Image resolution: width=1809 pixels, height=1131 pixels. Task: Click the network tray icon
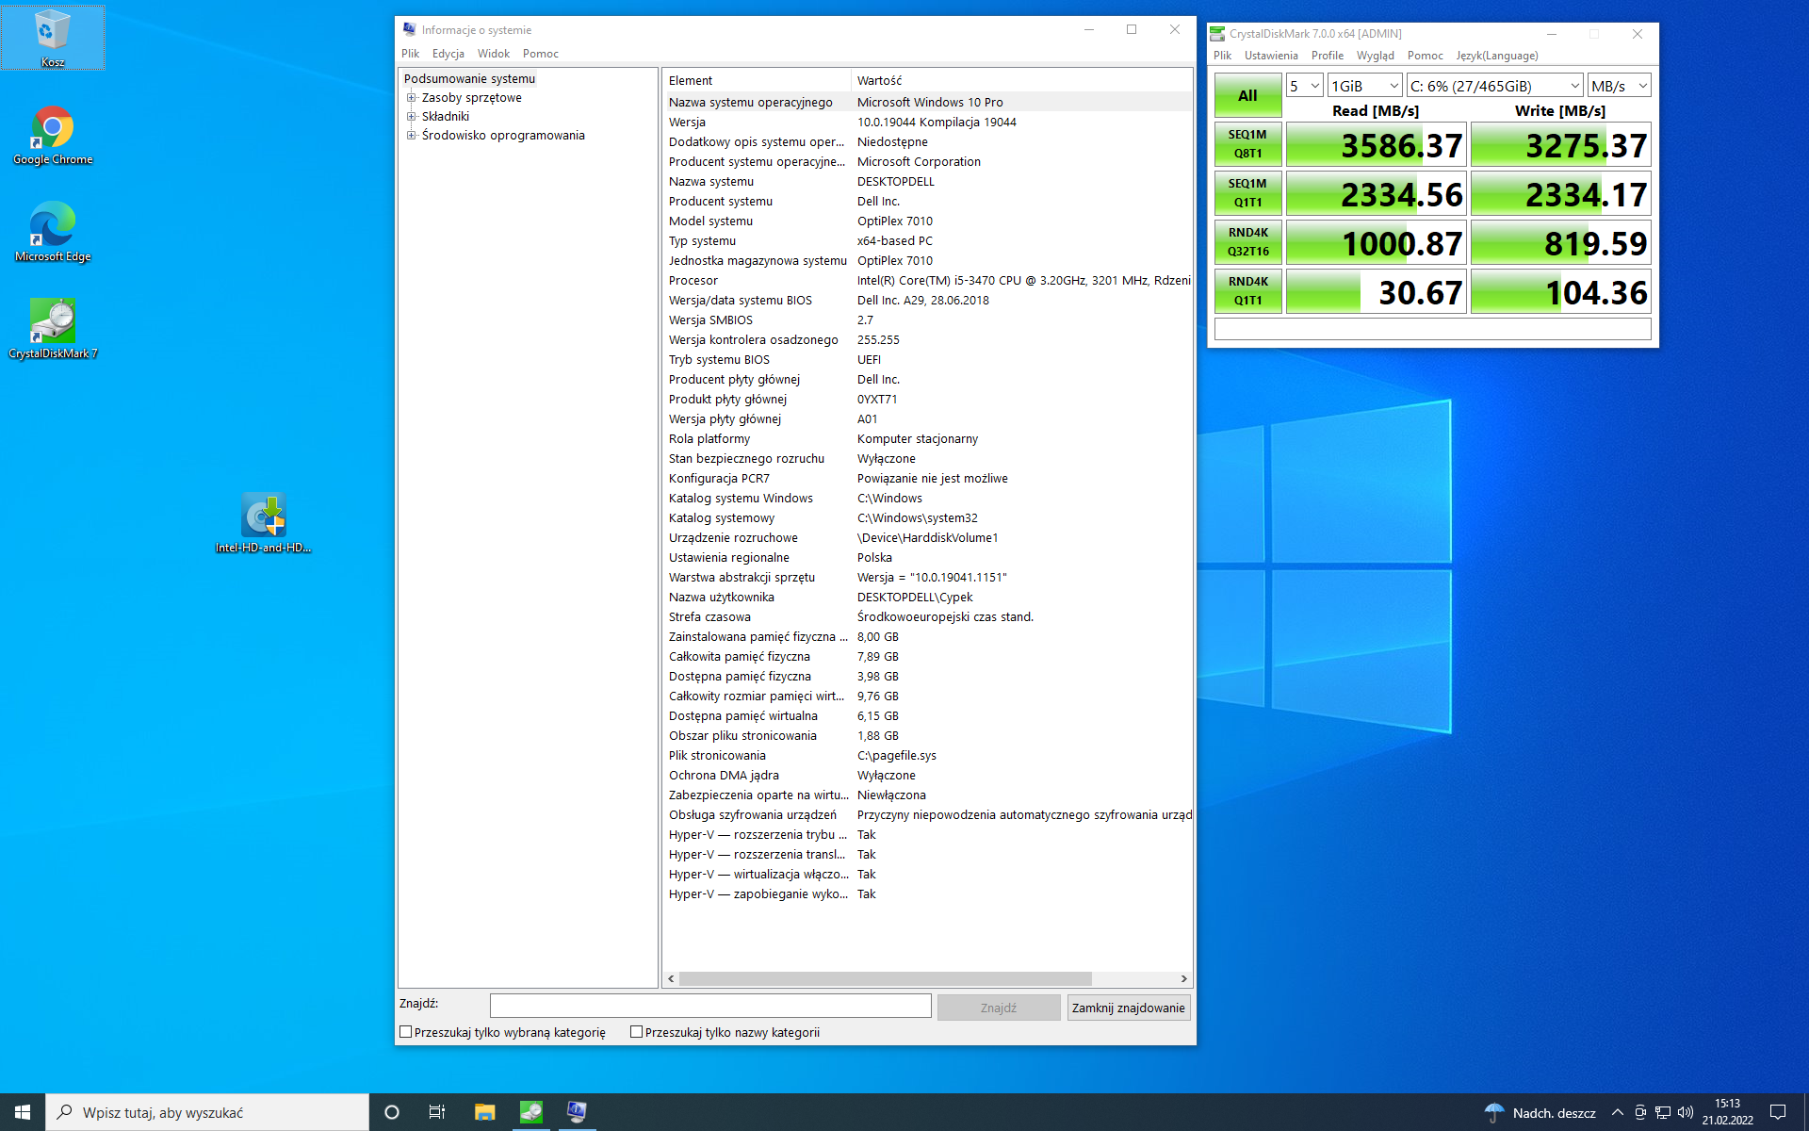click(1663, 1113)
